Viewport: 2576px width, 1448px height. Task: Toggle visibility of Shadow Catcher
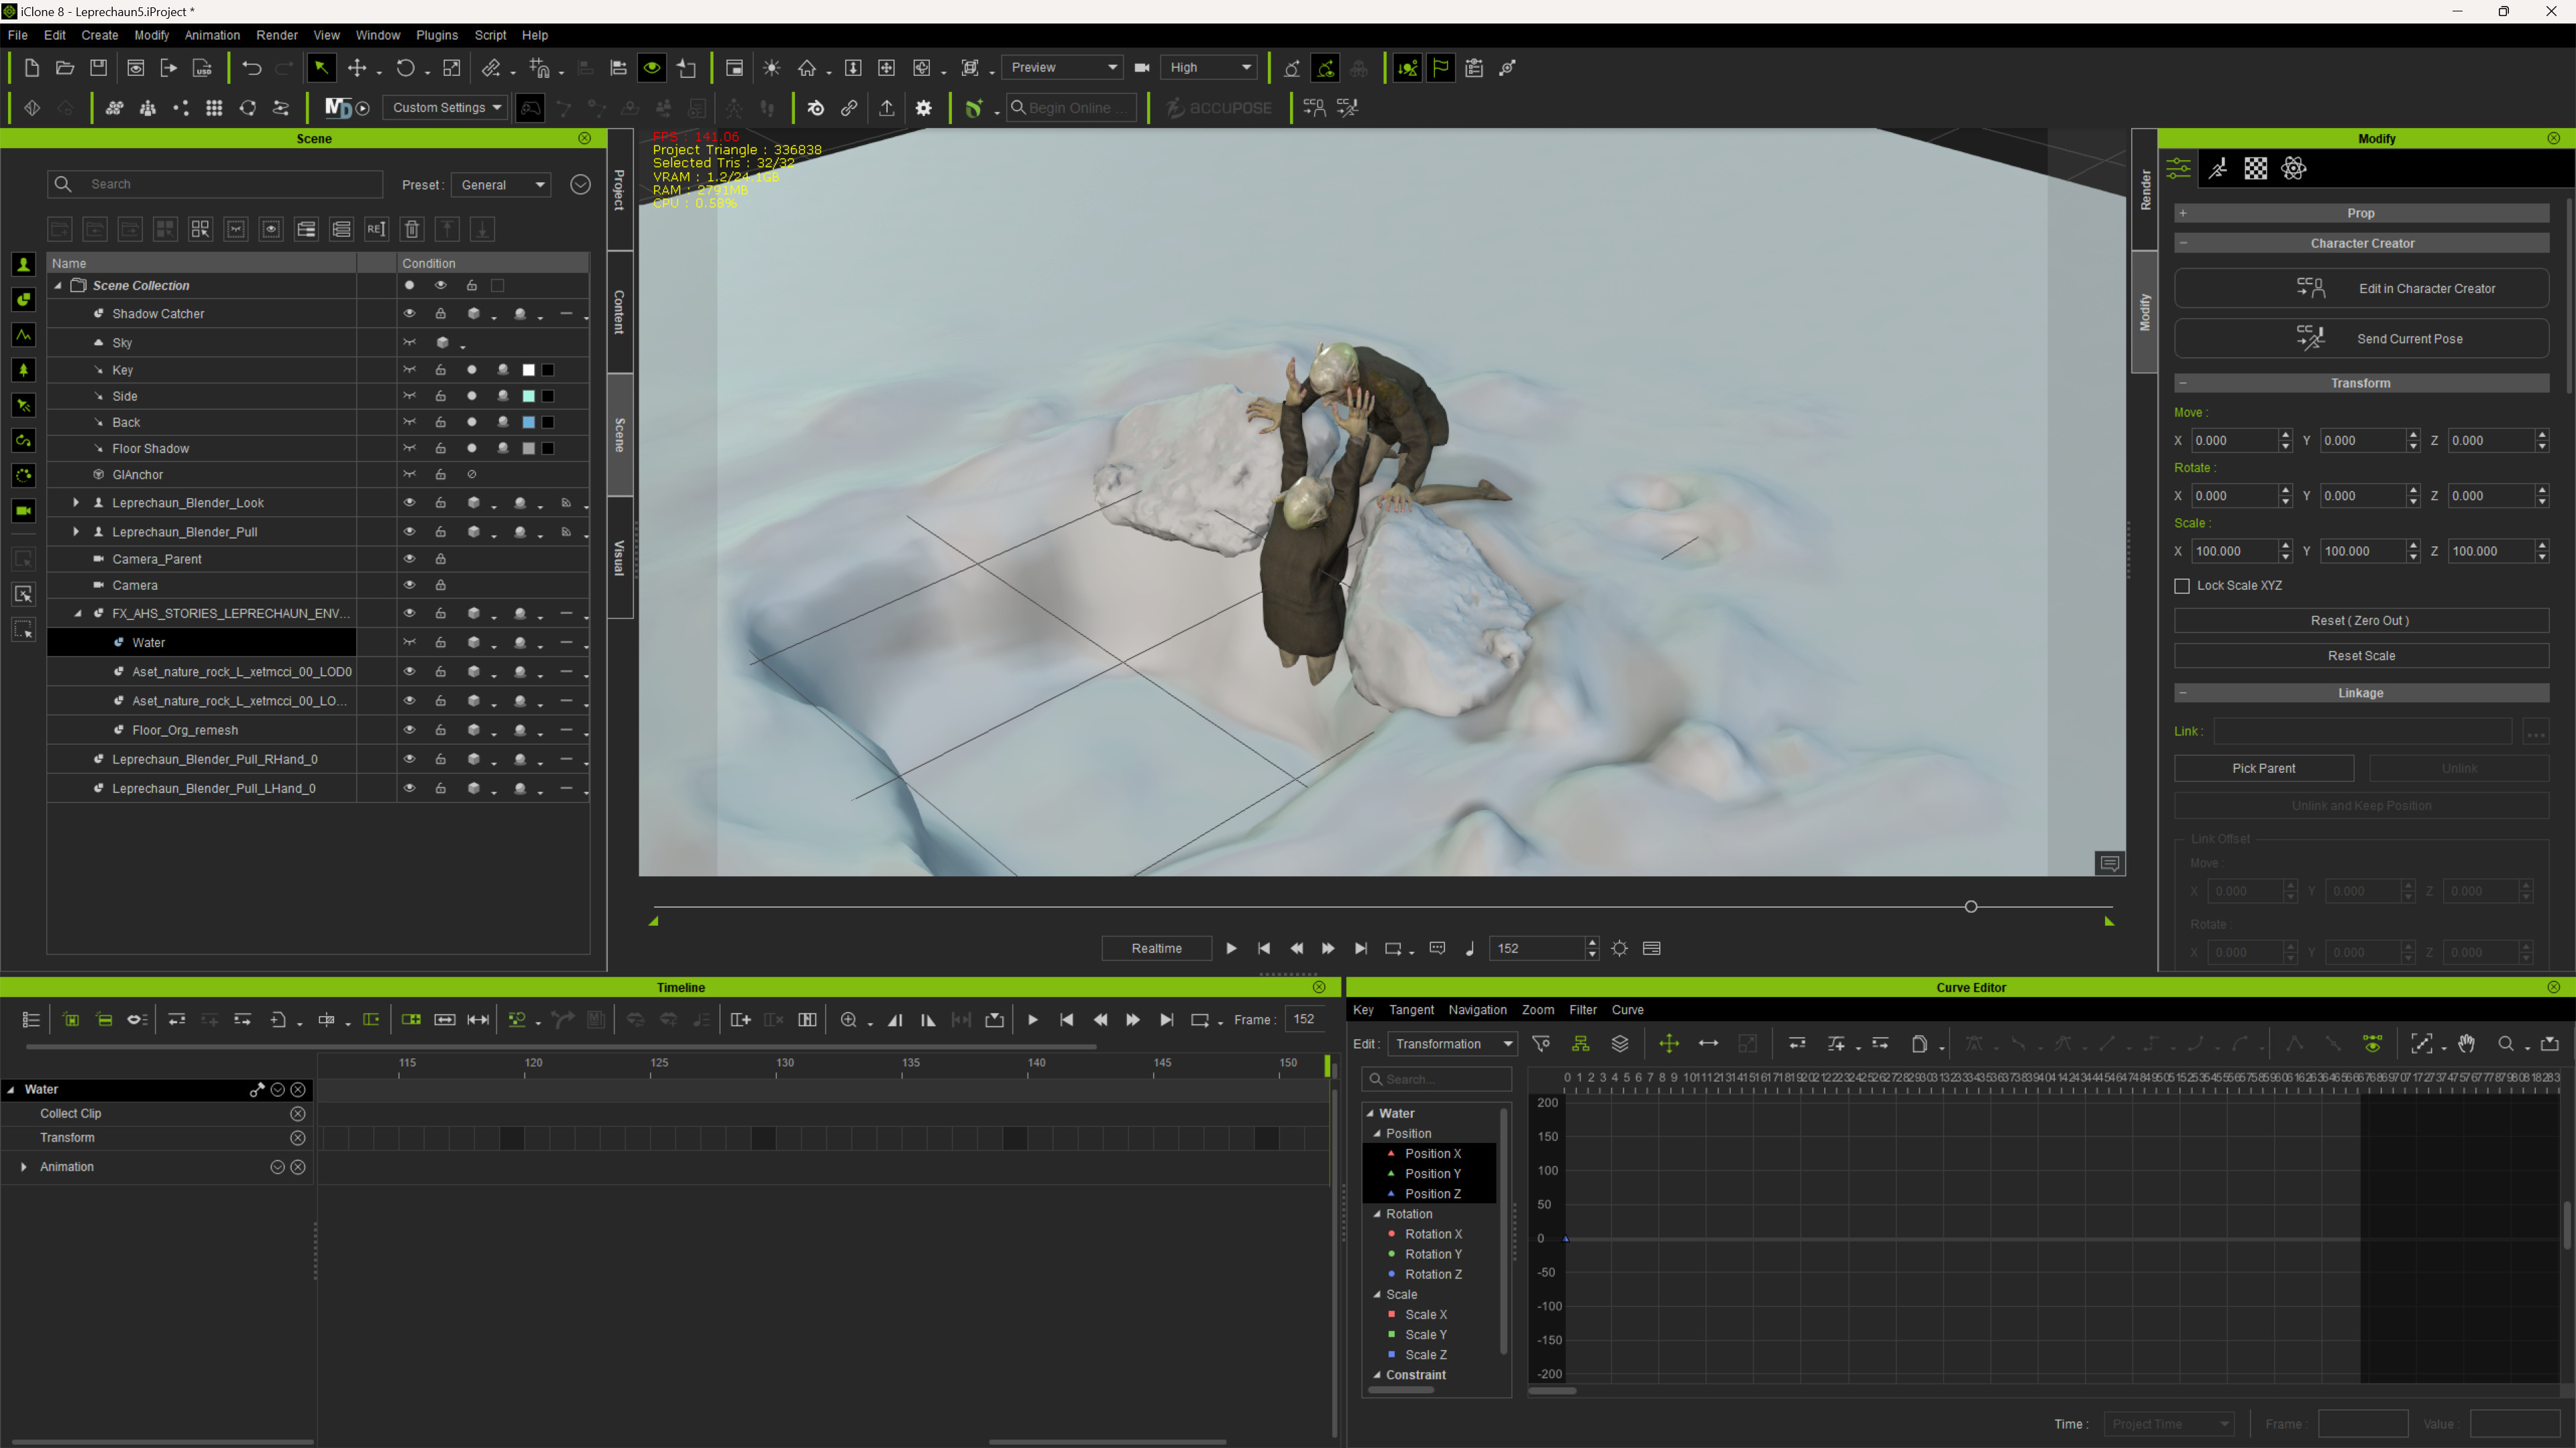coord(409,314)
